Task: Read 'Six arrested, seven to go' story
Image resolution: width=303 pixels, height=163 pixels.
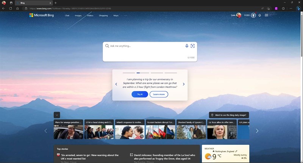Action: click(90, 157)
